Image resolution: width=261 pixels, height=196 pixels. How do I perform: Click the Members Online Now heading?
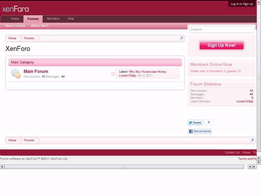point(211,64)
